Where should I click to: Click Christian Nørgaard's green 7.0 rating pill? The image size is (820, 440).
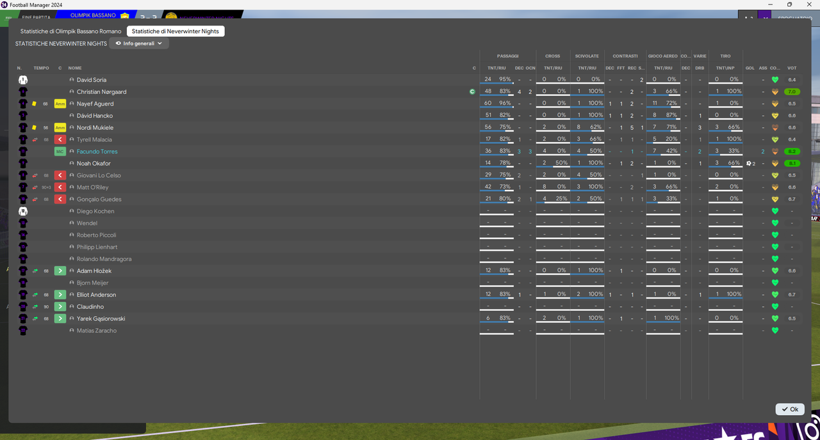click(792, 92)
